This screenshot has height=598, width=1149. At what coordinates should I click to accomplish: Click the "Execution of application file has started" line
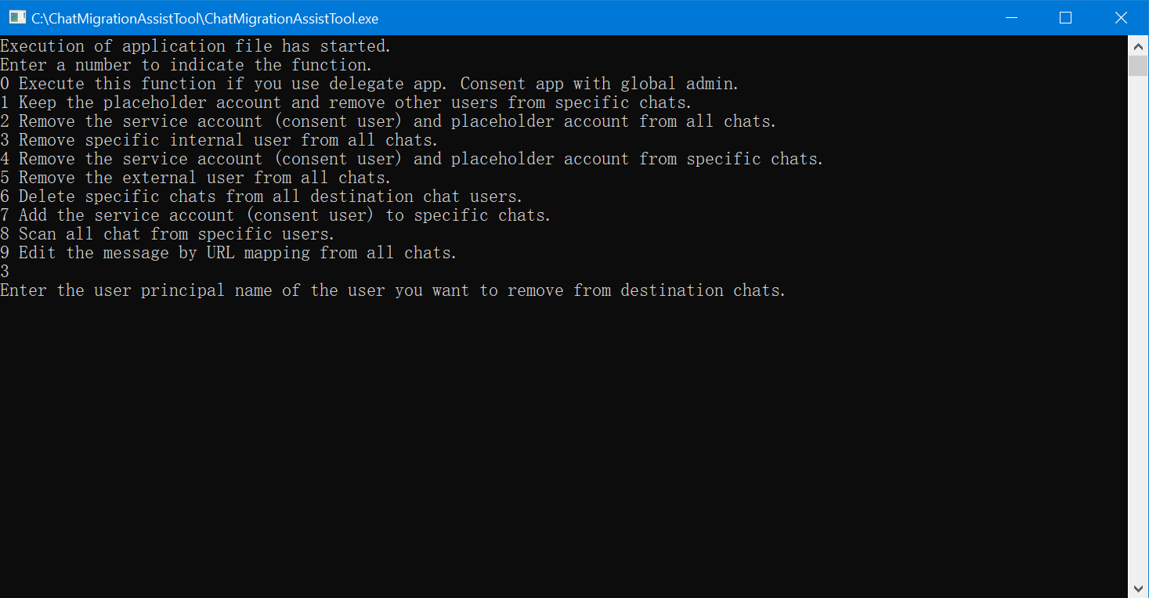click(196, 46)
